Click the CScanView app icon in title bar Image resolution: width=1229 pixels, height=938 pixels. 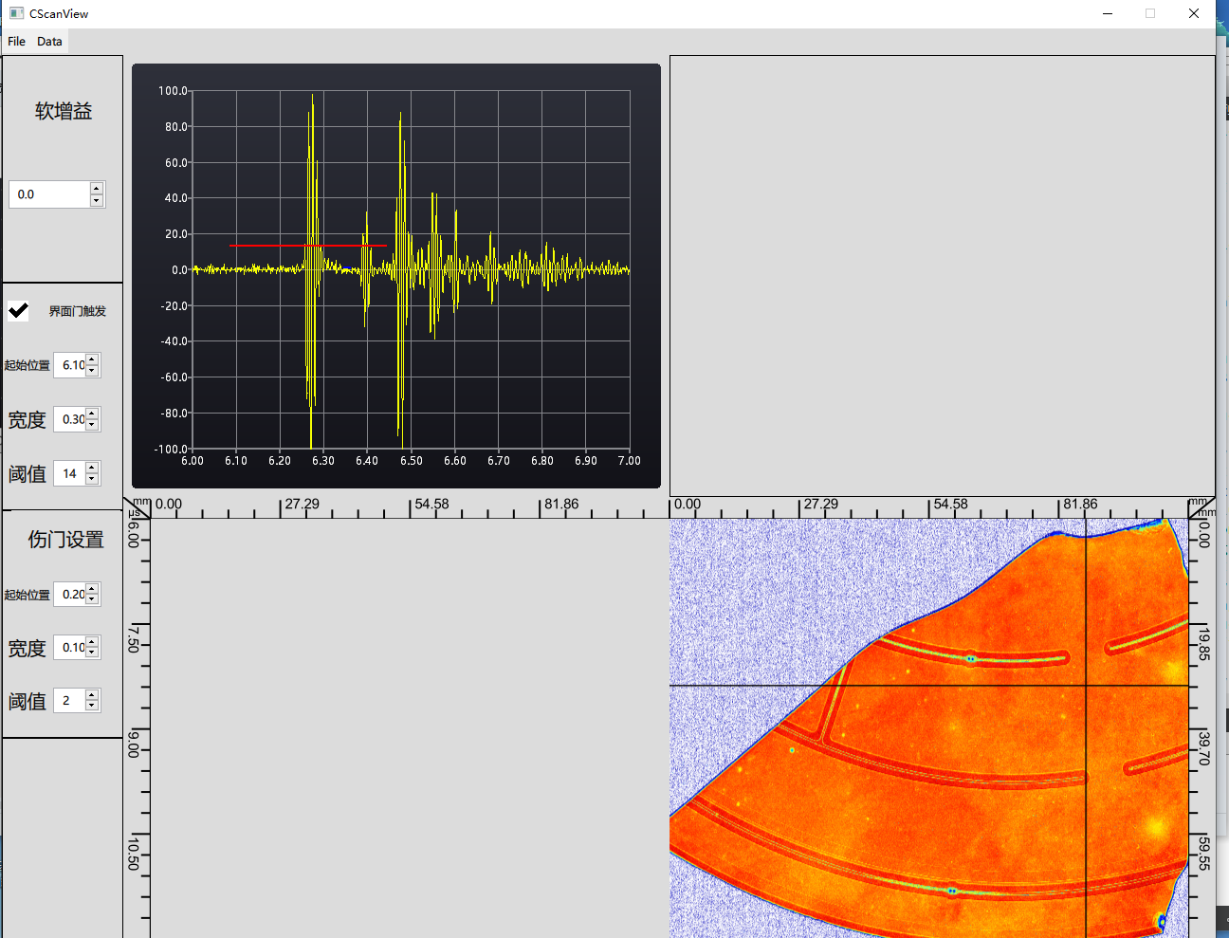(x=16, y=13)
